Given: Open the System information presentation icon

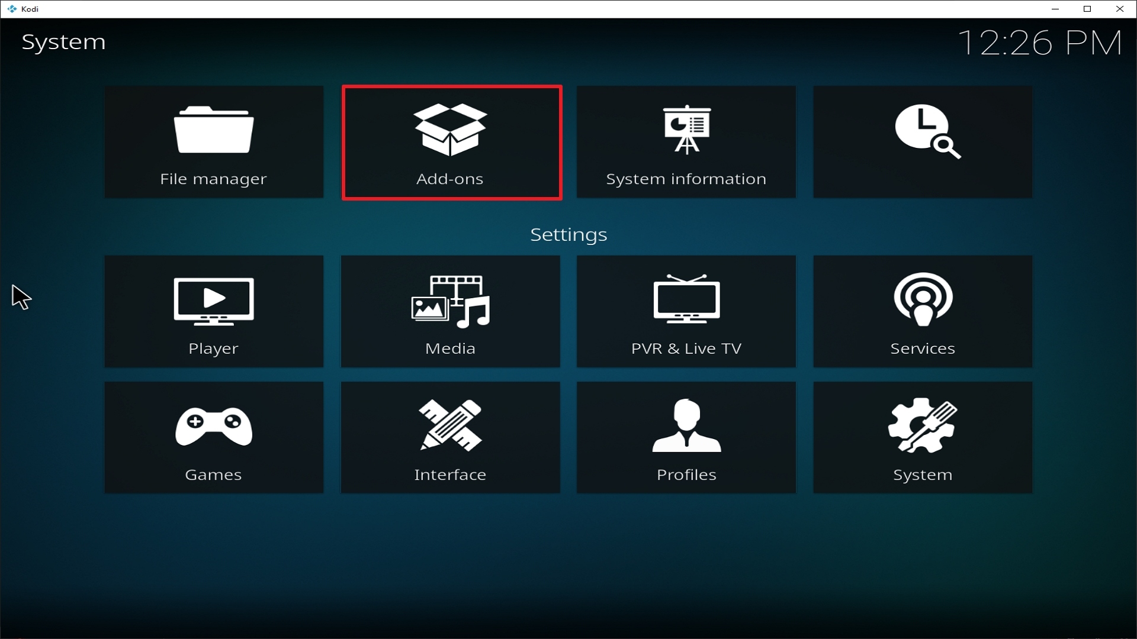Looking at the screenshot, I should pos(687,130).
